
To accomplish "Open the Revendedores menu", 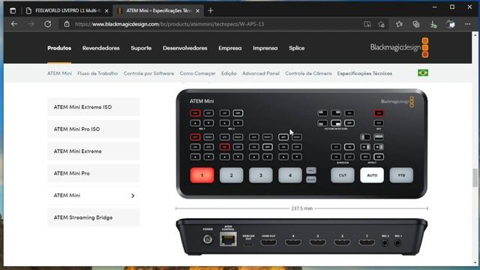I will pyautogui.click(x=100, y=48).
